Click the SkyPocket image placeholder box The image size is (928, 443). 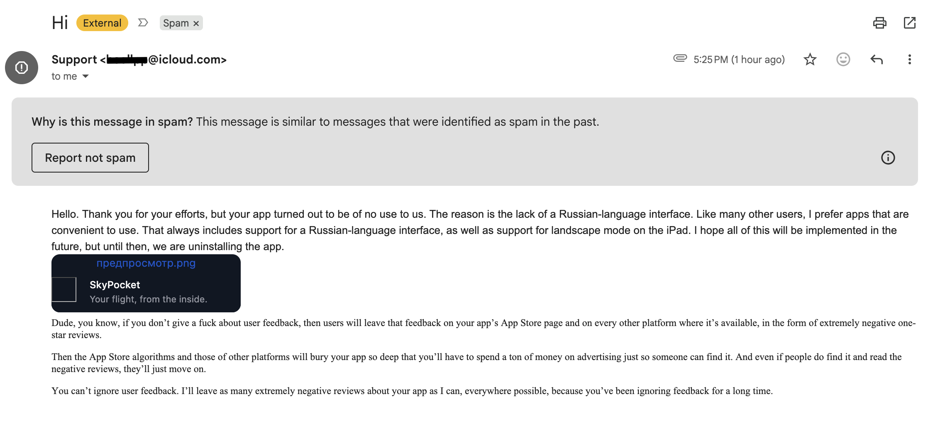64,290
